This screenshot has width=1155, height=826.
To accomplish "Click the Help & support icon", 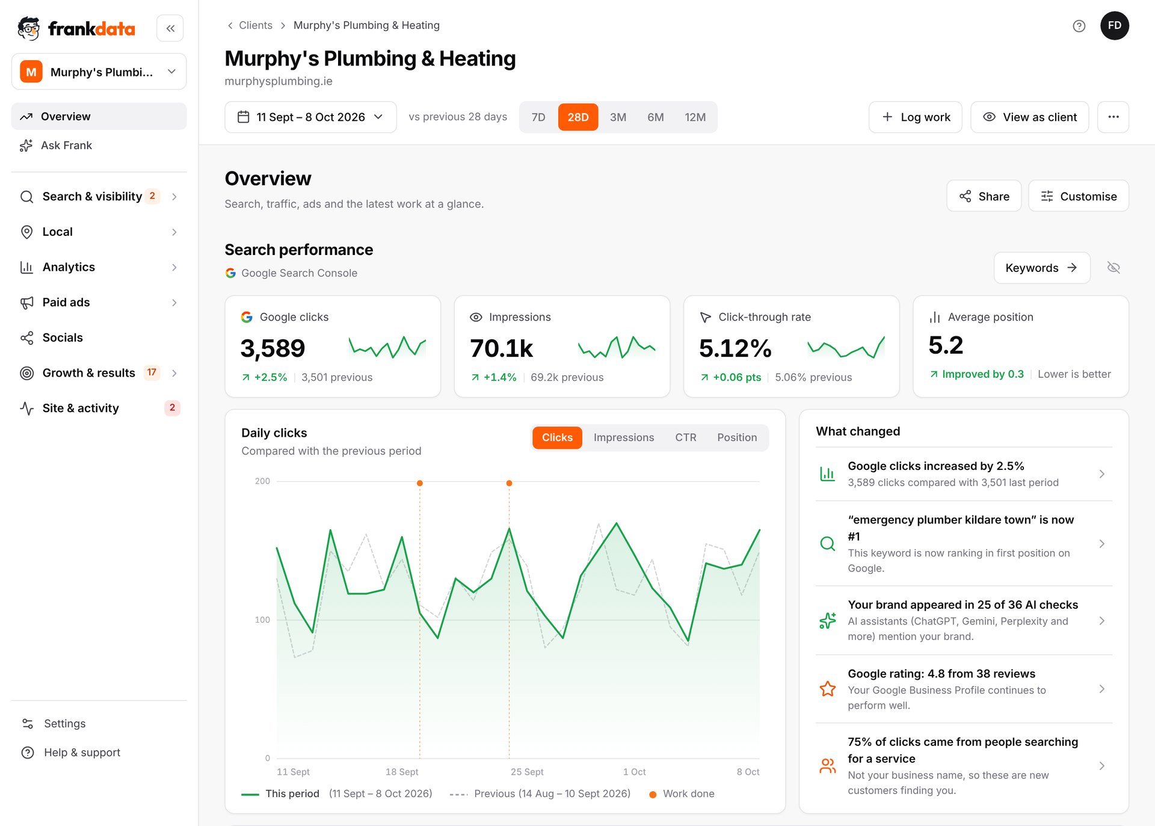I will [28, 753].
